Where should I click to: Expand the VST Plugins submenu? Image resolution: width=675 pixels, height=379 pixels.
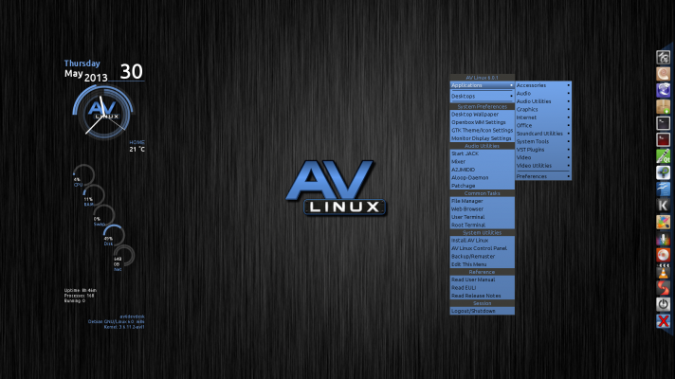coord(543,150)
